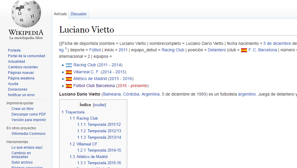Viewport: 297px width, 168px height.
Task: Open 2015 link after Villarreal C. F. (2014 -
Action: pyautogui.click(x=120, y=72)
